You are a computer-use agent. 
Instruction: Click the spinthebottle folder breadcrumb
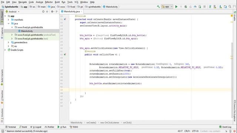tap(93, 7)
